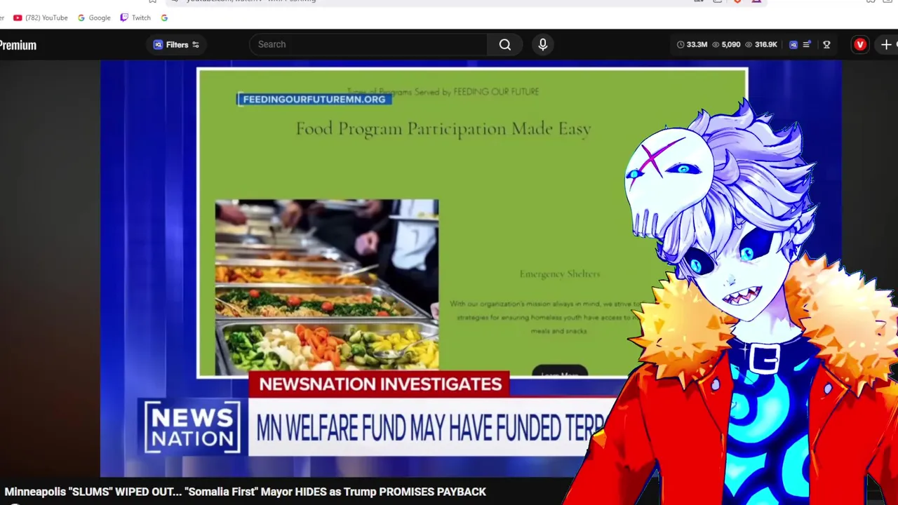
Task: Click the 316.9K views stat
Action: point(761,44)
